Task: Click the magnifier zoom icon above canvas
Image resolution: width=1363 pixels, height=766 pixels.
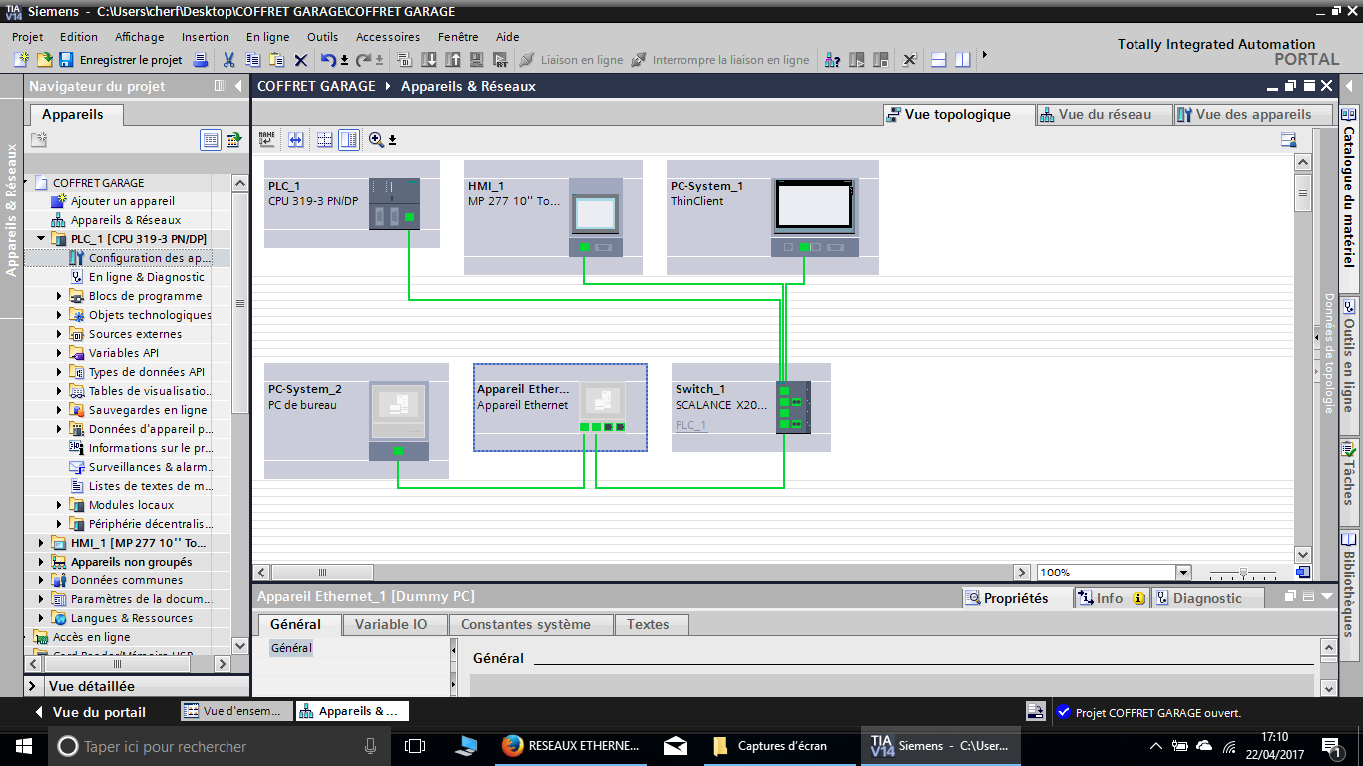Action: pos(376,140)
